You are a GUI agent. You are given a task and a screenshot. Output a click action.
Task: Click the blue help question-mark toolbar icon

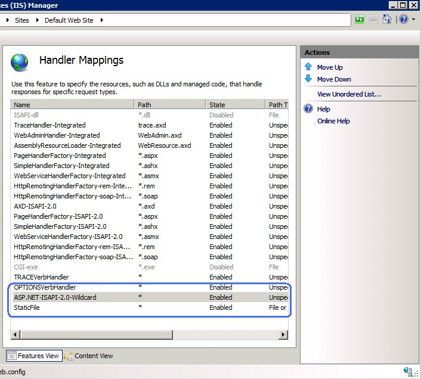point(404,19)
